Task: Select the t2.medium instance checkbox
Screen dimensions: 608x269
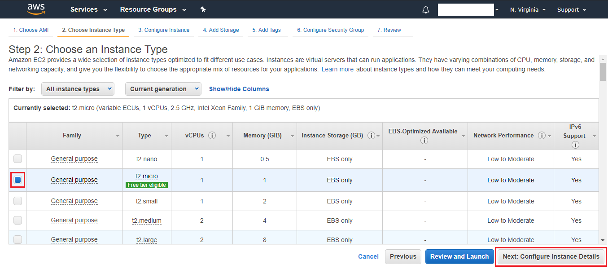Action: (17, 220)
